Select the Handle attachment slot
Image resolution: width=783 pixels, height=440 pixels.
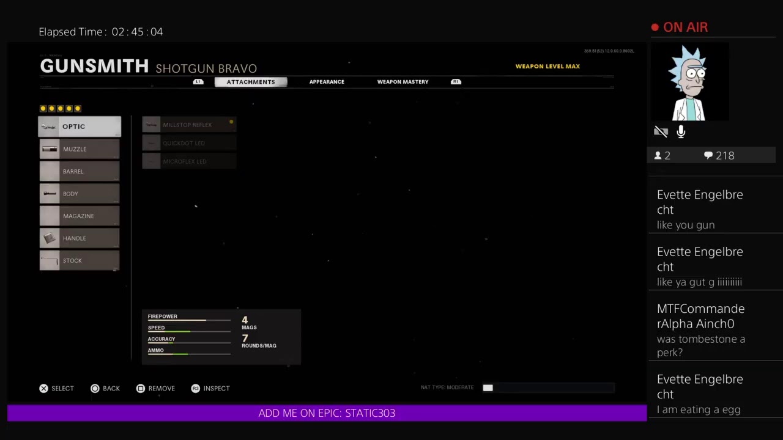[80, 238]
